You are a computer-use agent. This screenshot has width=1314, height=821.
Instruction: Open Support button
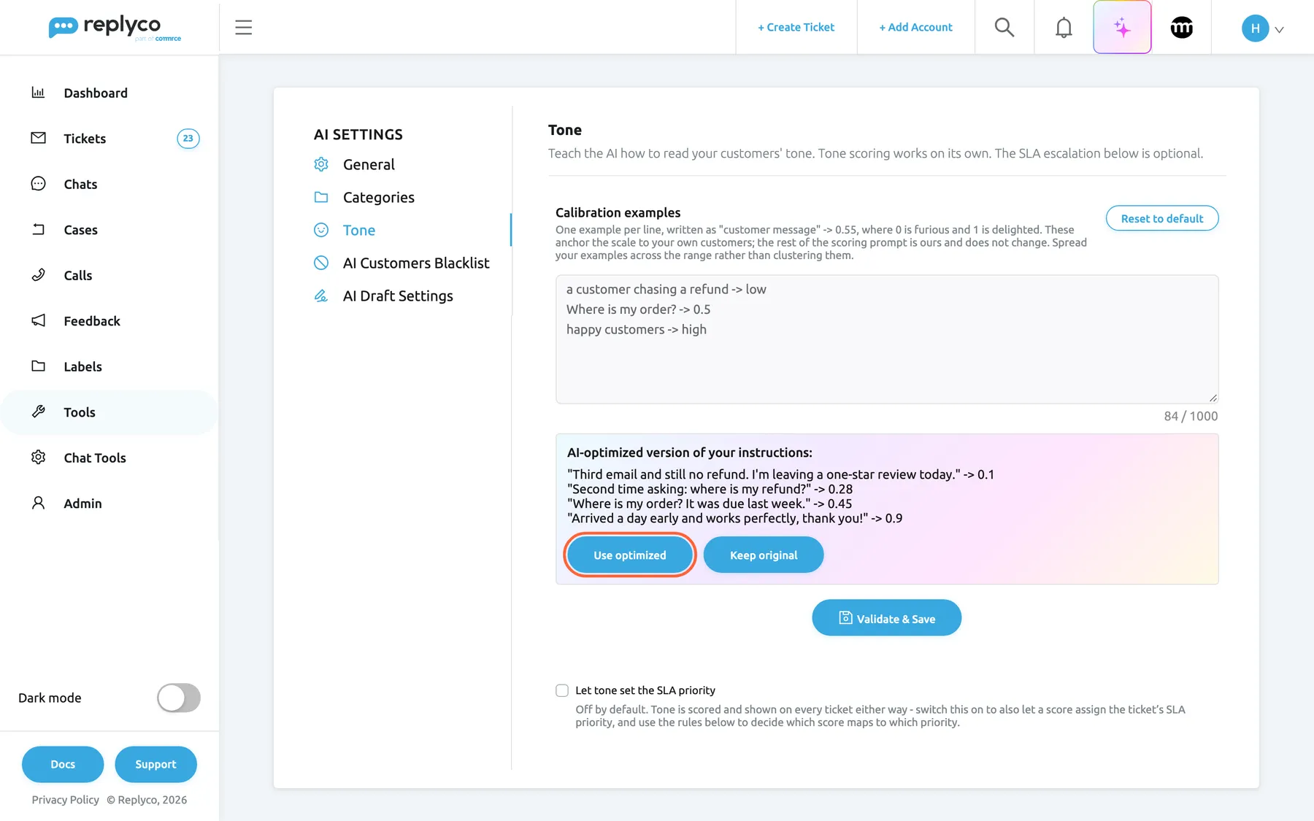[x=155, y=764]
